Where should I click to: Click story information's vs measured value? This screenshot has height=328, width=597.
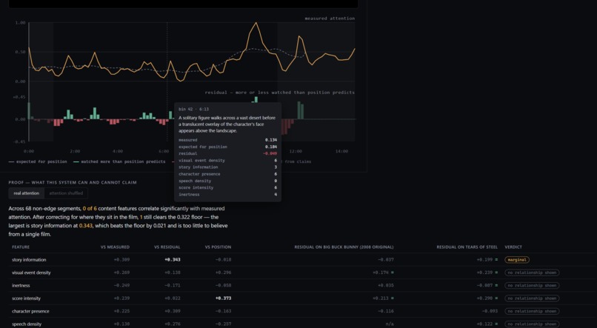coord(121,260)
